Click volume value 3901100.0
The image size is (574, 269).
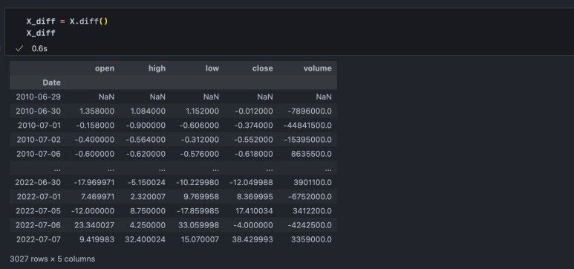point(312,182)
